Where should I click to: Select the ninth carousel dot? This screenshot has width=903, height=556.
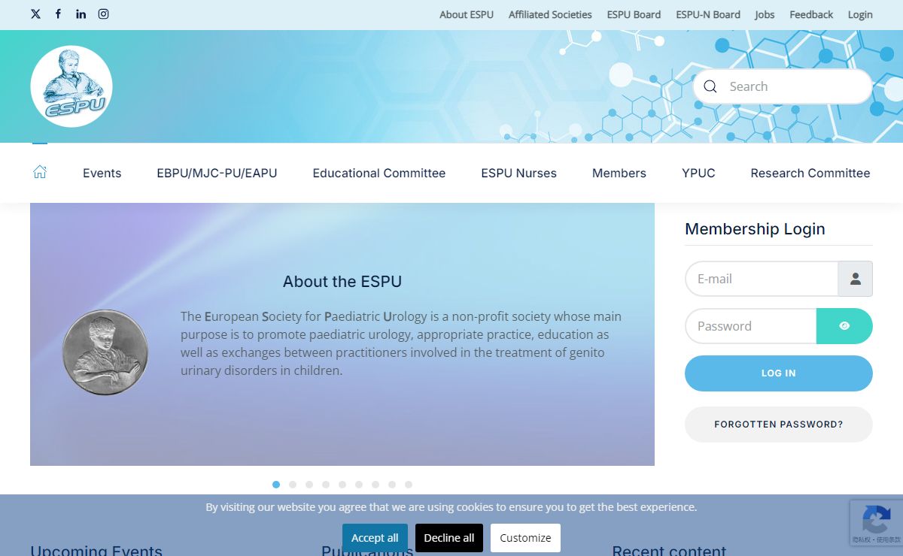[409, 485]
